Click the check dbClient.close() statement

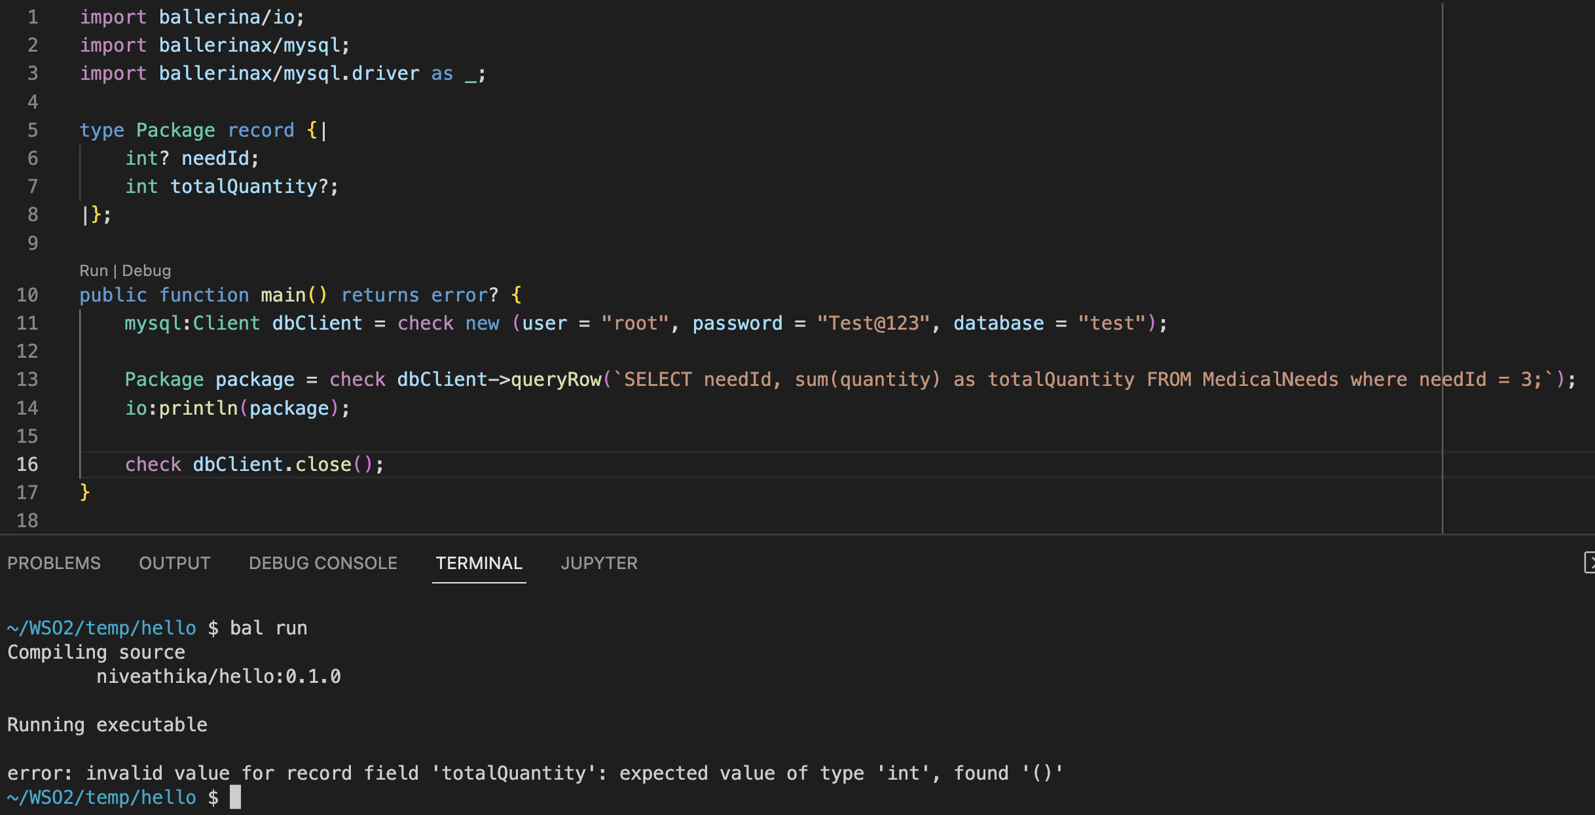254,464
